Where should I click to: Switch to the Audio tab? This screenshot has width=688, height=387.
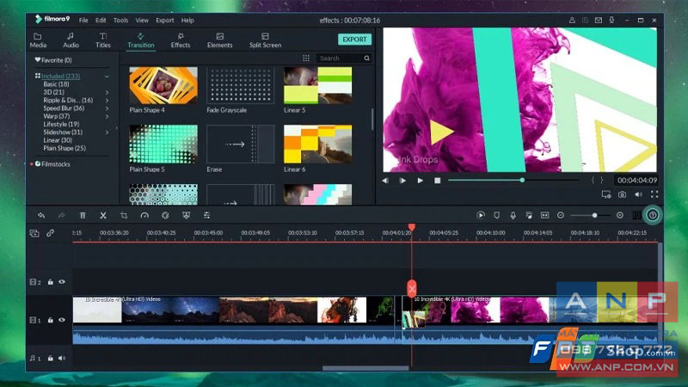click(71, 40)
